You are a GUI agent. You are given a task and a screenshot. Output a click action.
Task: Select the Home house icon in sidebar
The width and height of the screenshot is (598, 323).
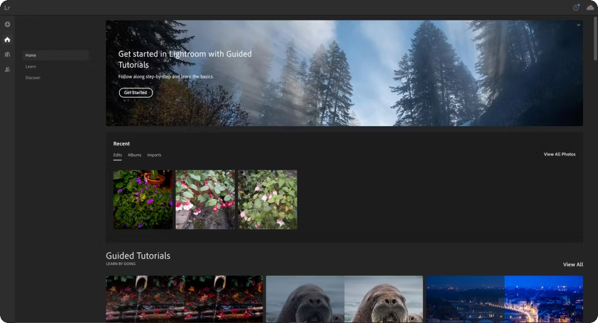(7, 39)
